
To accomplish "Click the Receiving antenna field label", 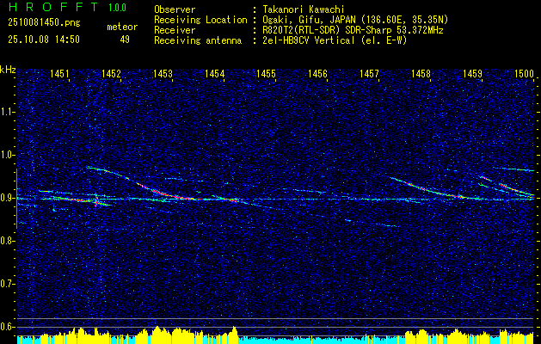I will coord(198,40).
